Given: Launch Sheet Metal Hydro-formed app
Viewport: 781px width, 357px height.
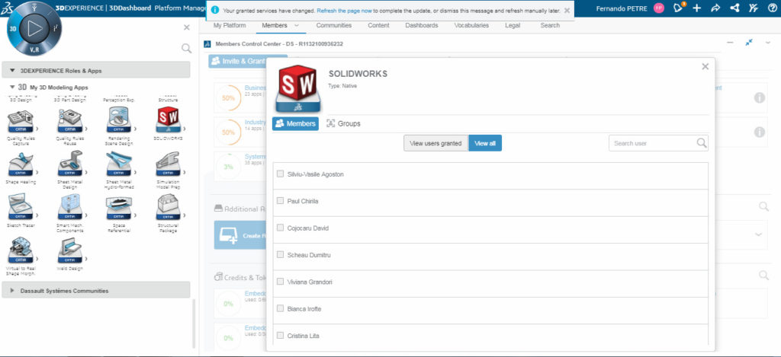Looking at the screenshot, I should 119,164.
